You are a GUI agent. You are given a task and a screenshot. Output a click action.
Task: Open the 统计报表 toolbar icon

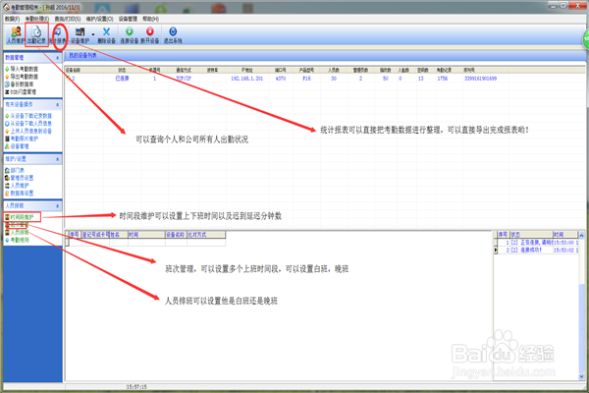[58, 35]
